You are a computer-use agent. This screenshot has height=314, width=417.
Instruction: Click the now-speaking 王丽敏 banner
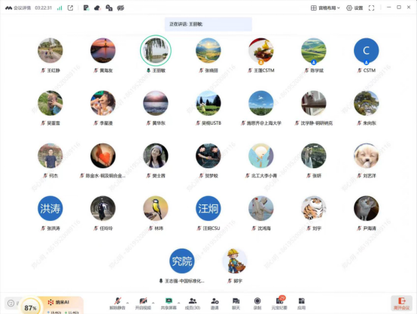pyautogui.click(x=208, y=24)
